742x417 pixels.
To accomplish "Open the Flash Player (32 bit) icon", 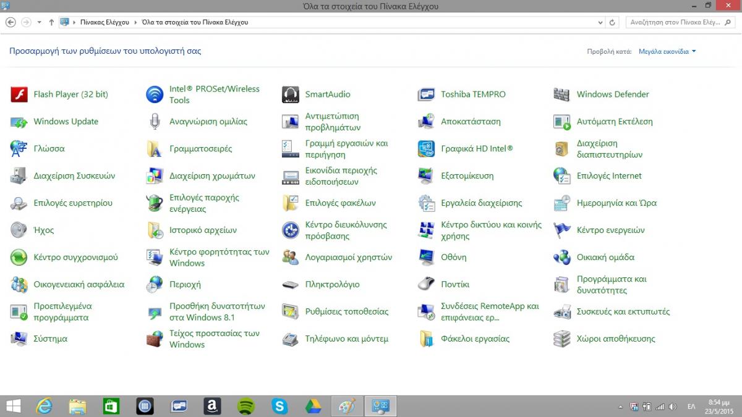I will pos(19,95).
